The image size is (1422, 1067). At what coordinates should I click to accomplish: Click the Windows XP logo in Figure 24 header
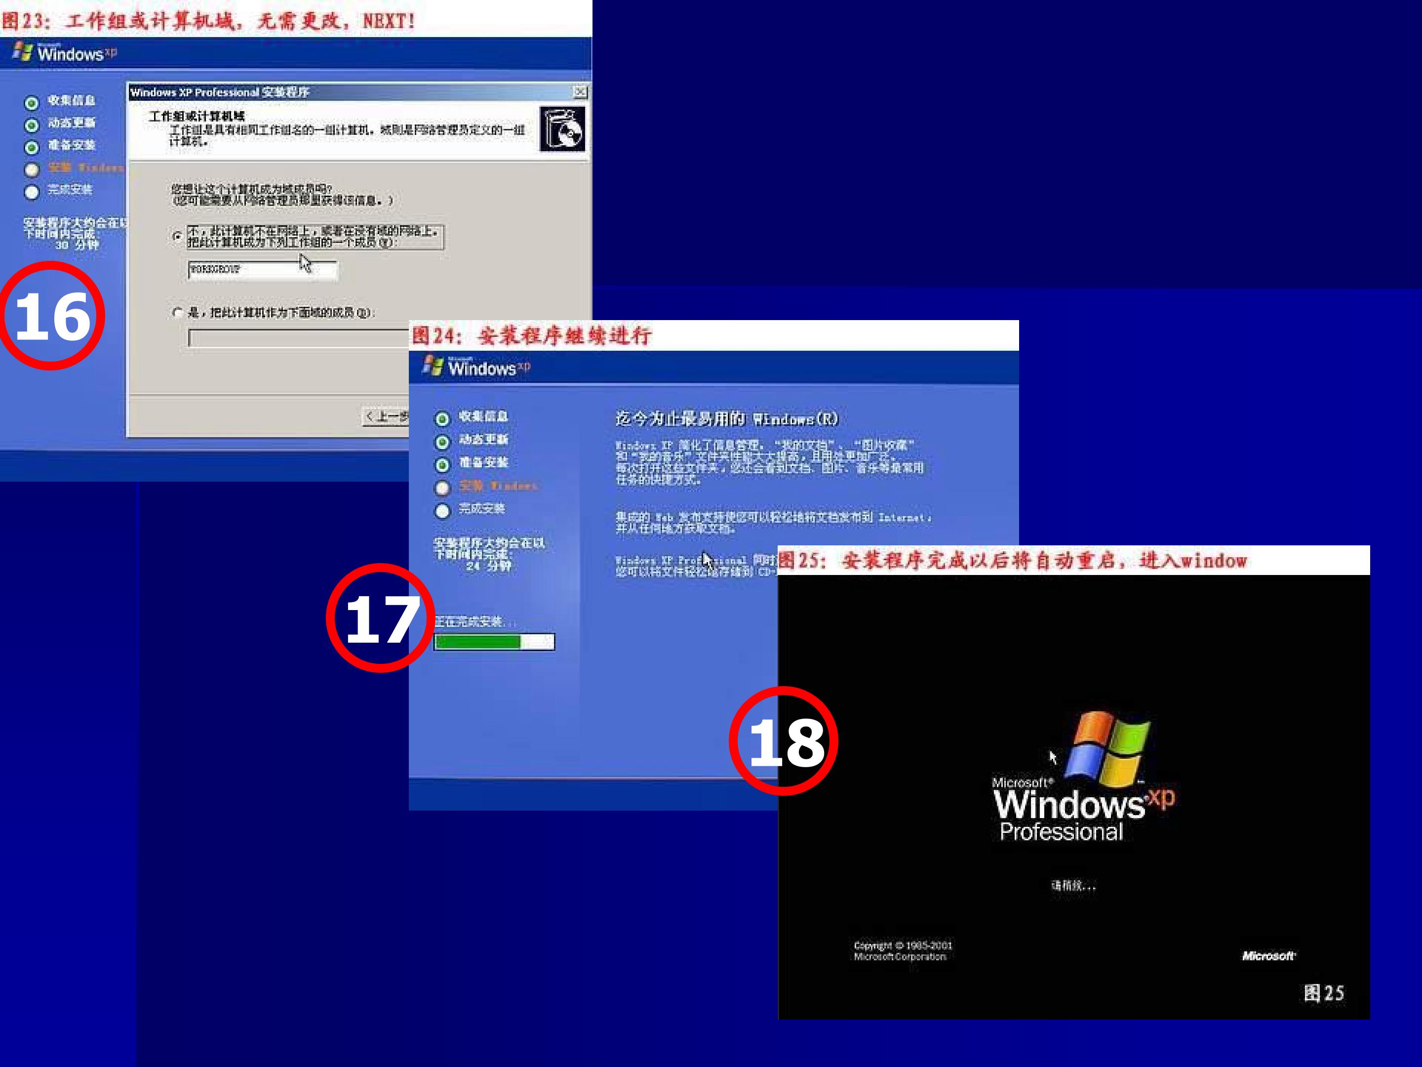pos(476,367)
